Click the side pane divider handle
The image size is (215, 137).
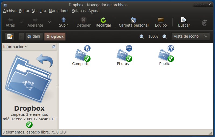tap(58, 86)
